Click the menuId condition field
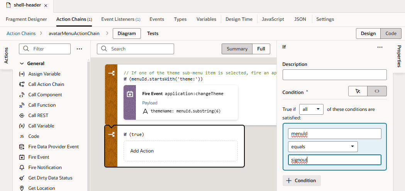Screen dimensions: 405x191 point(334,134)
